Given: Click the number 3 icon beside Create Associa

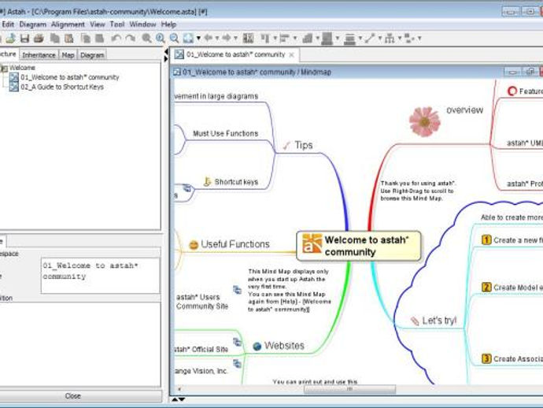Looking at the screenshot, I should pos(486,358).
